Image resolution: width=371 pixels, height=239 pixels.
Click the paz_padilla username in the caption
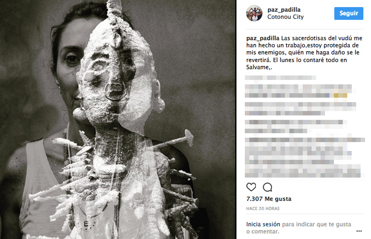click(x=263, y=38)
